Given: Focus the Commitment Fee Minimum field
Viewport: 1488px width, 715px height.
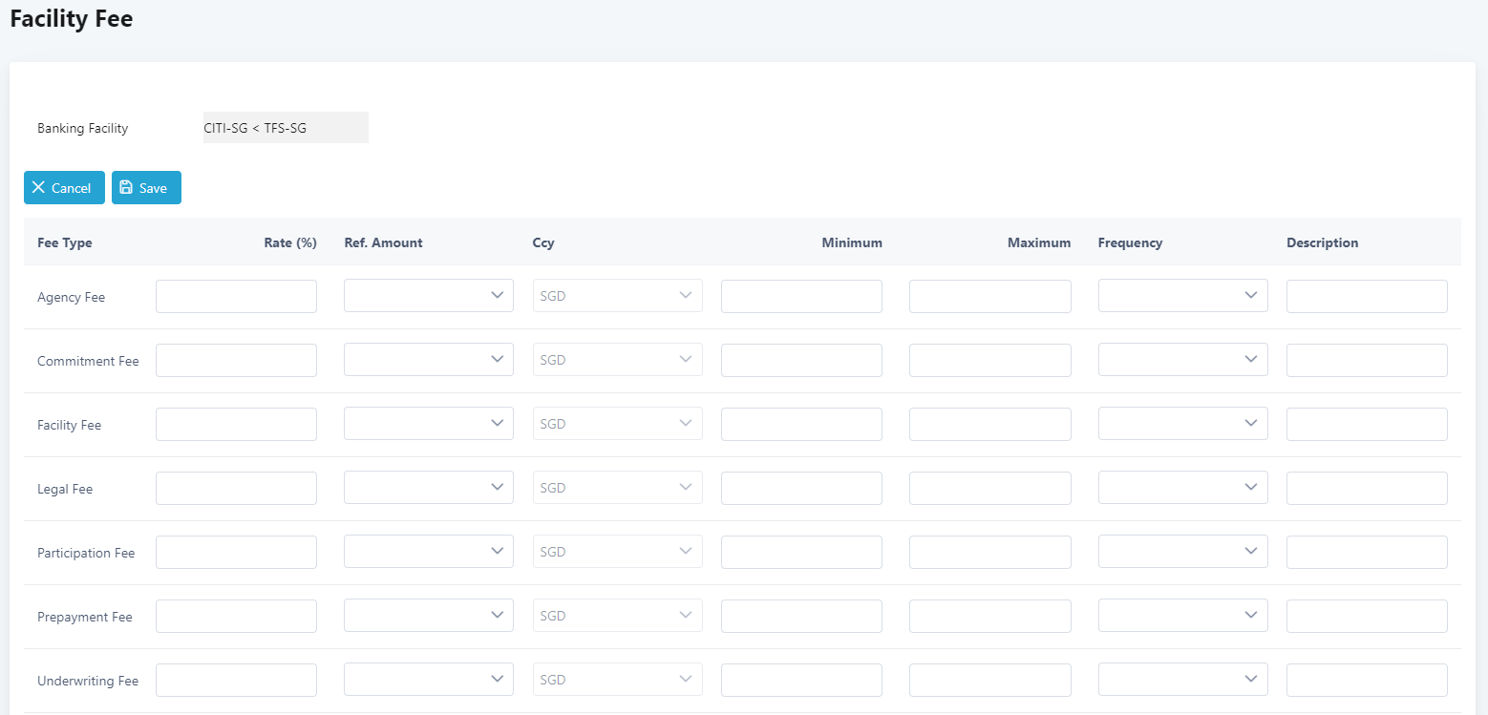Looking at the screenshot, I should pos(801,360).
